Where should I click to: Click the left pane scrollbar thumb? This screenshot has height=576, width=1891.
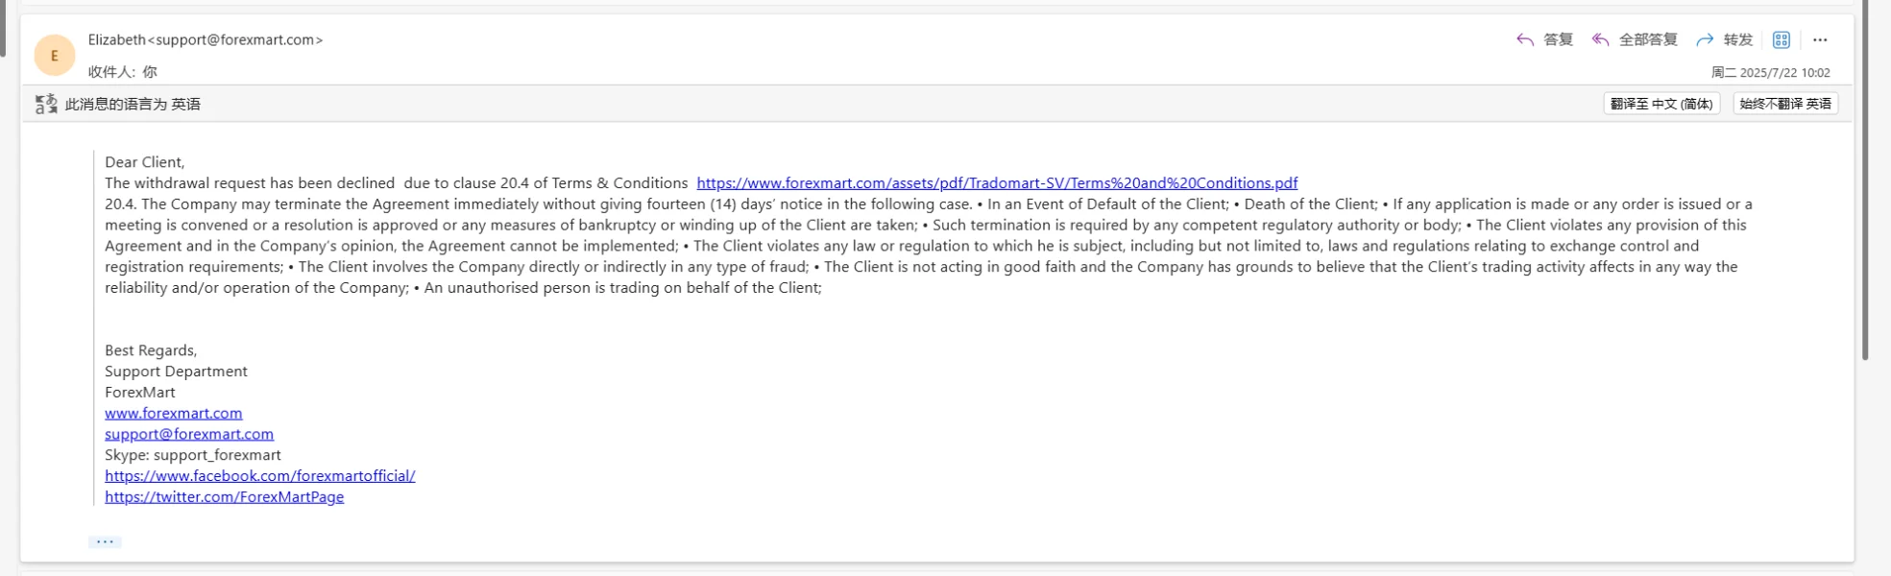tap(4, 29)
